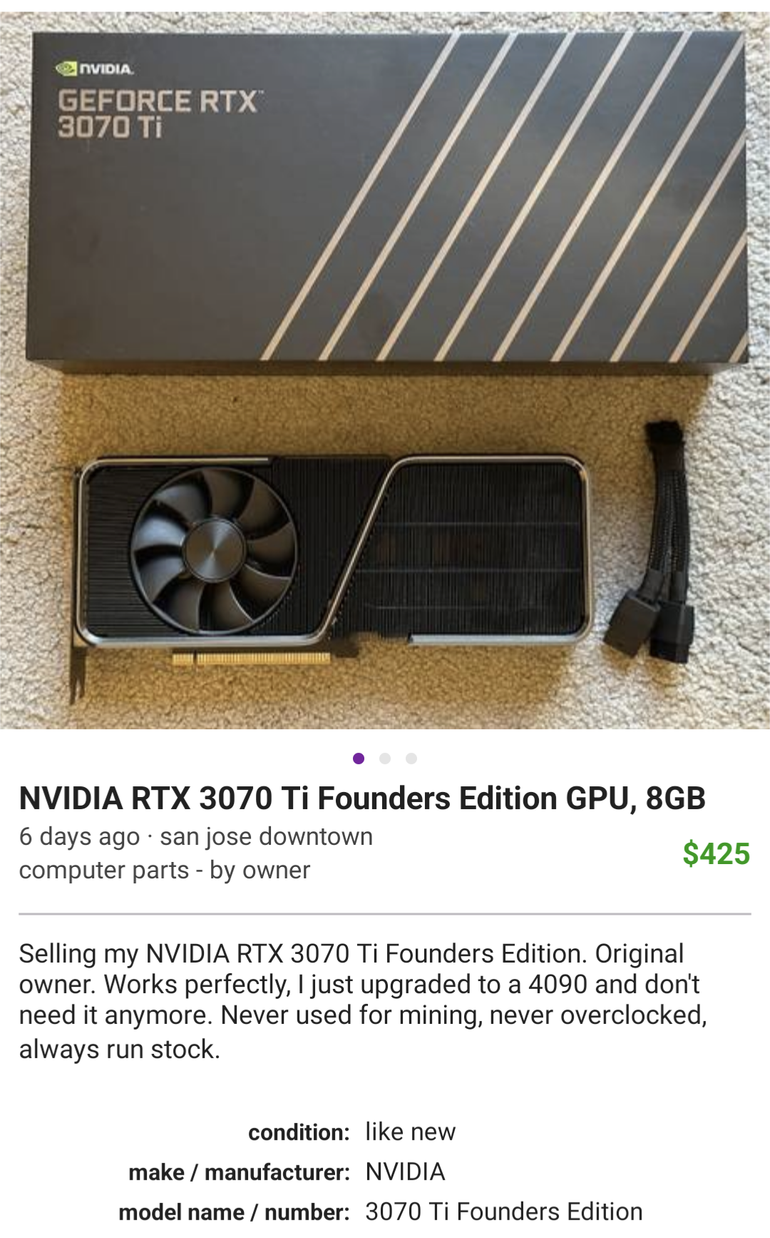
Task: Click the green $425 price
Action: [716, 854]
